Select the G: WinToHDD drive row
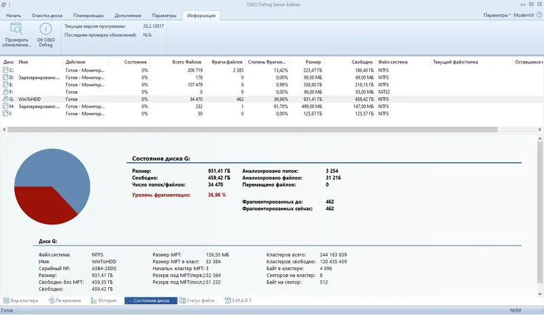 [x=272, y=99]
